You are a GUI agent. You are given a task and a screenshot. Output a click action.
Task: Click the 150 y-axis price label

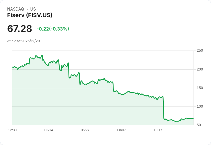200,88
